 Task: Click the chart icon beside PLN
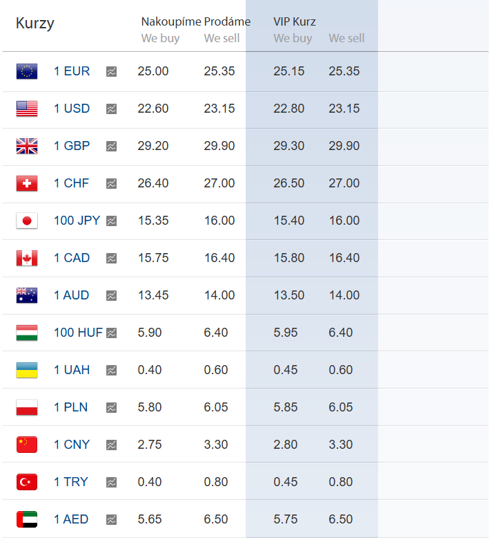(111, 408)
